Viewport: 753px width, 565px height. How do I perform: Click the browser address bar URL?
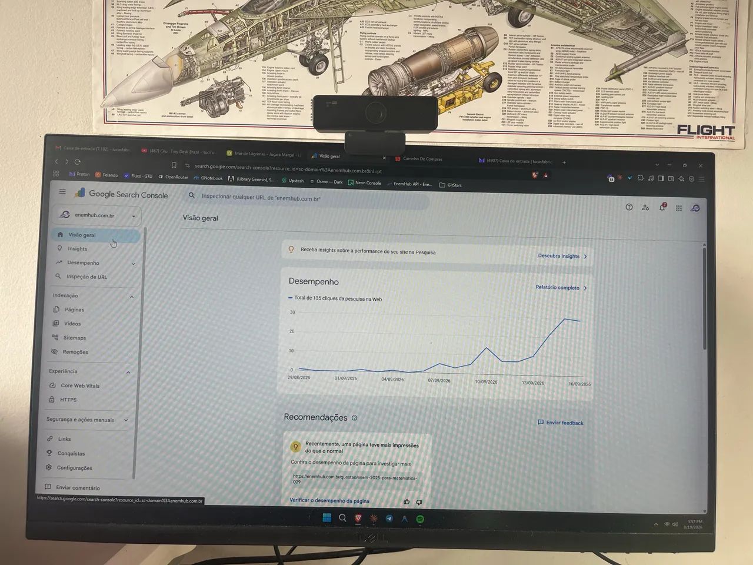point(288,169)
